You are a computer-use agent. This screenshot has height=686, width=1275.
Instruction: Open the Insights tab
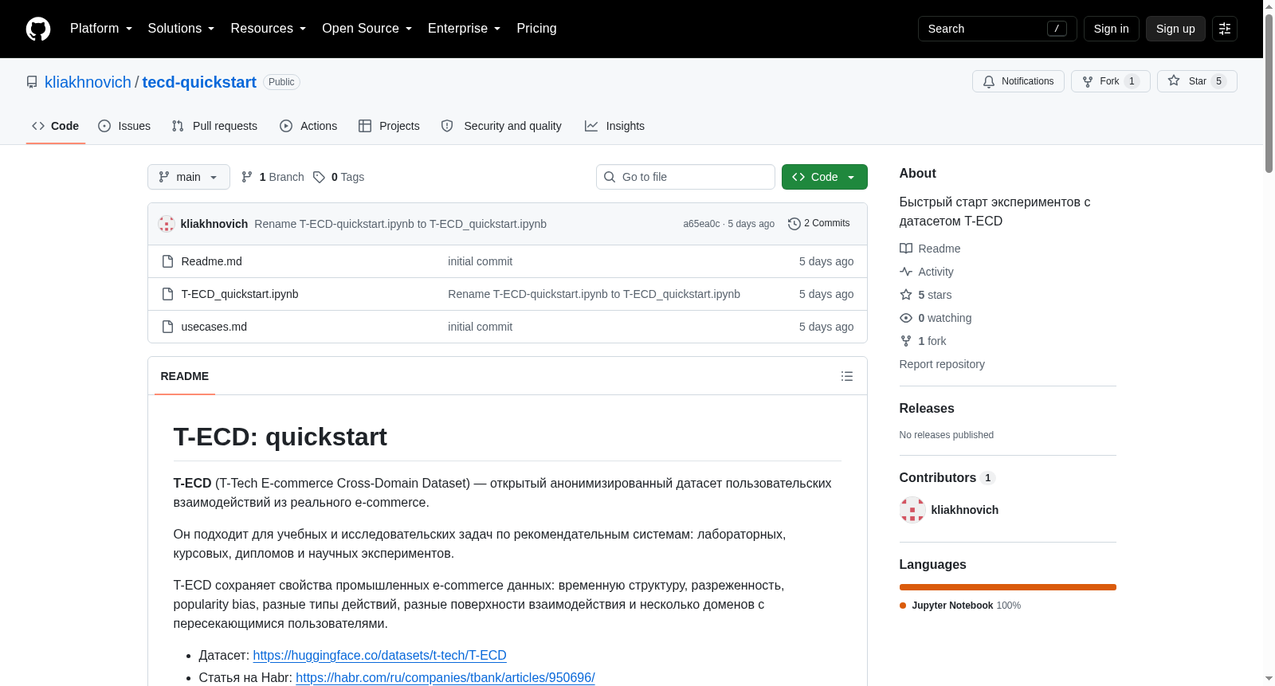click(614, 126)
